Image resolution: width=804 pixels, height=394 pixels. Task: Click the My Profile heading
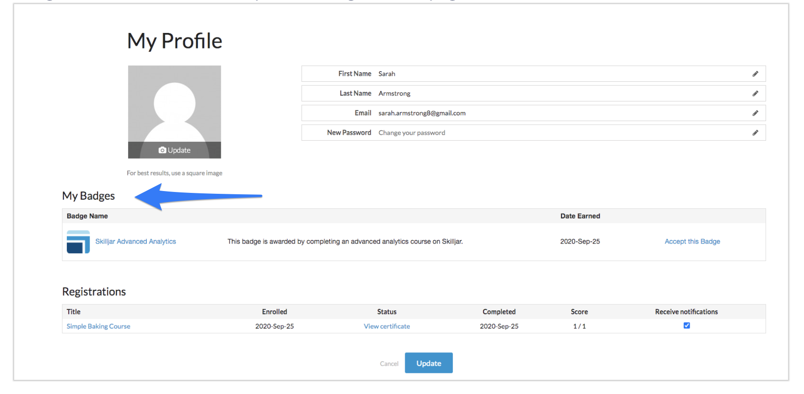(175, 41)
